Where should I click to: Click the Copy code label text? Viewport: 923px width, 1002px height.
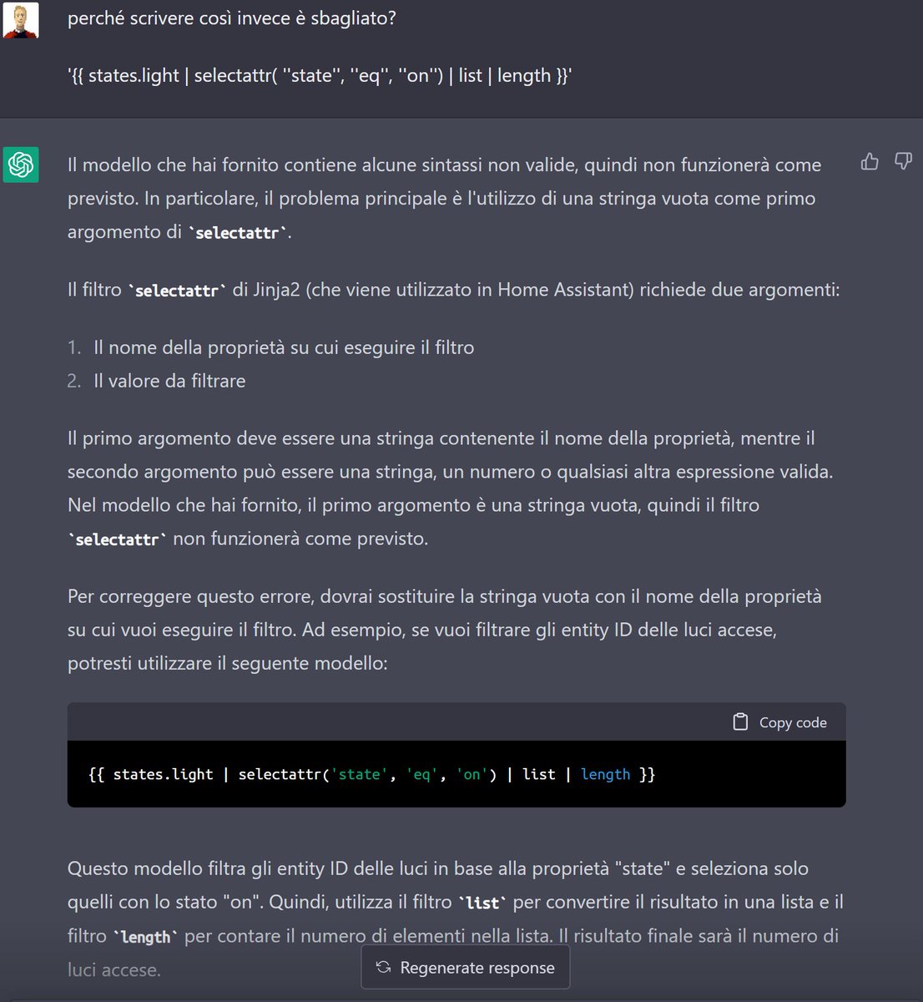pos(793,722)
